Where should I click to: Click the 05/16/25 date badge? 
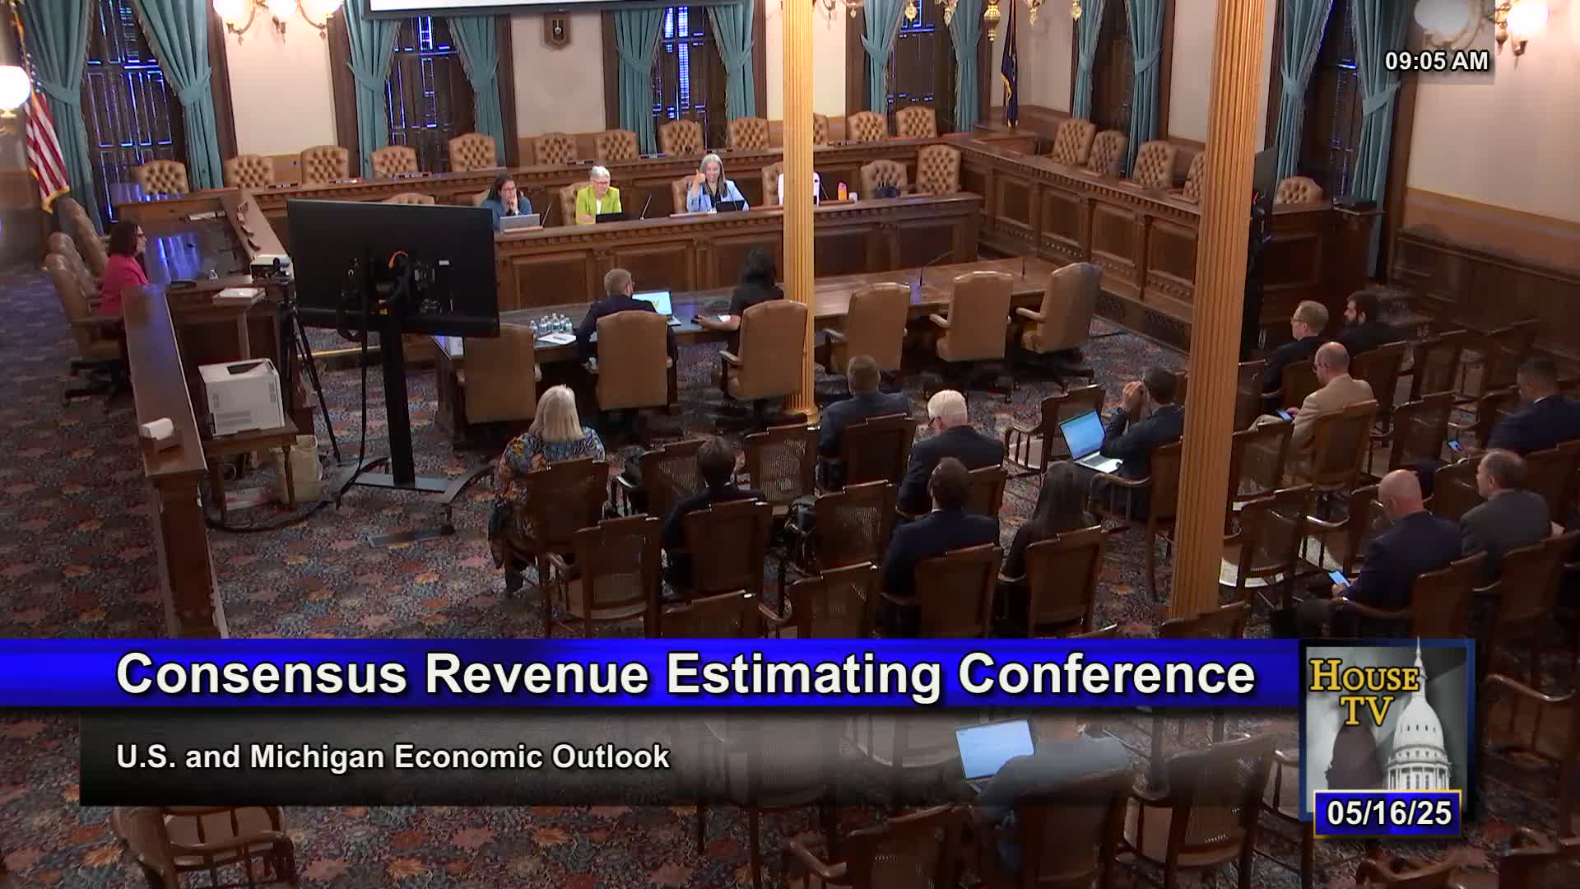click(x=1388, y=813)
